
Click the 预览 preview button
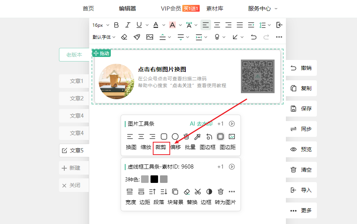[x=301, y=149]
